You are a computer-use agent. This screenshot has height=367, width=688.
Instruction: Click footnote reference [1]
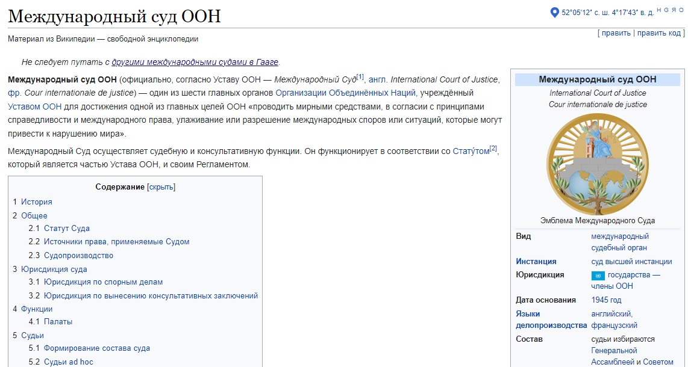click(x=360, y=77)
